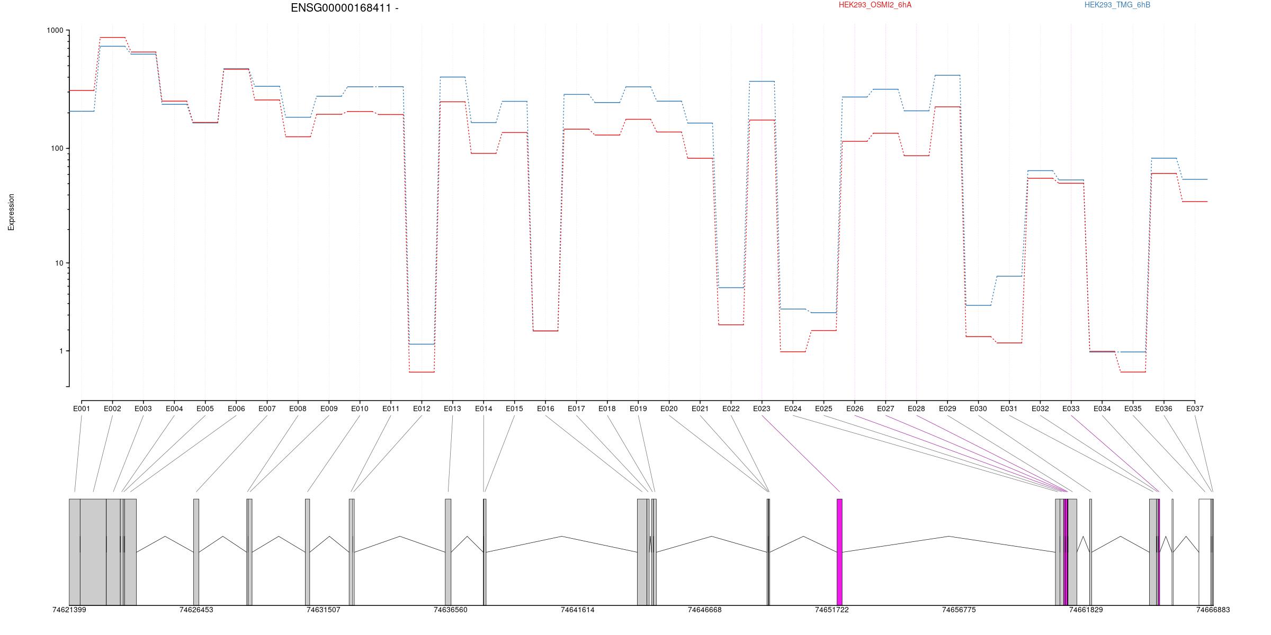Click exon label E030
The height and width of the screenshot is (635, 1271).
pos(978,409)
